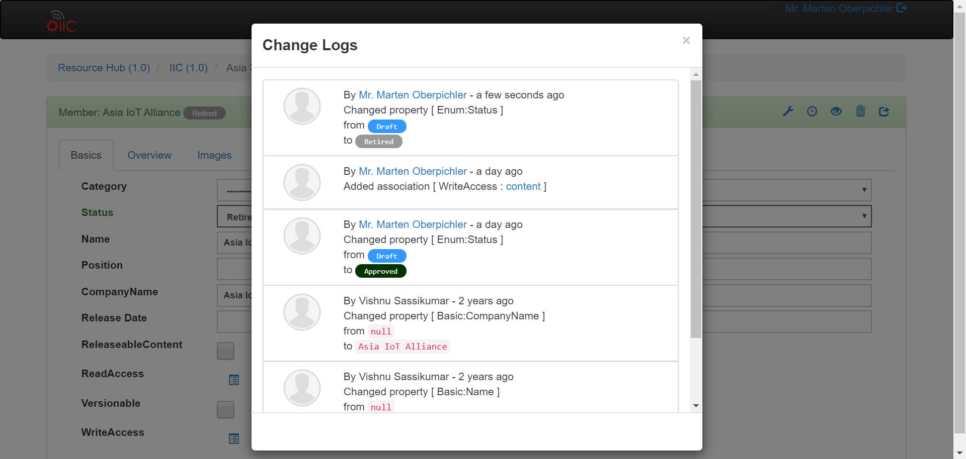Click the Retired badge in first log entry
Image resolution: width=966 pixels, height=459 pixels.
coord(379,141)
